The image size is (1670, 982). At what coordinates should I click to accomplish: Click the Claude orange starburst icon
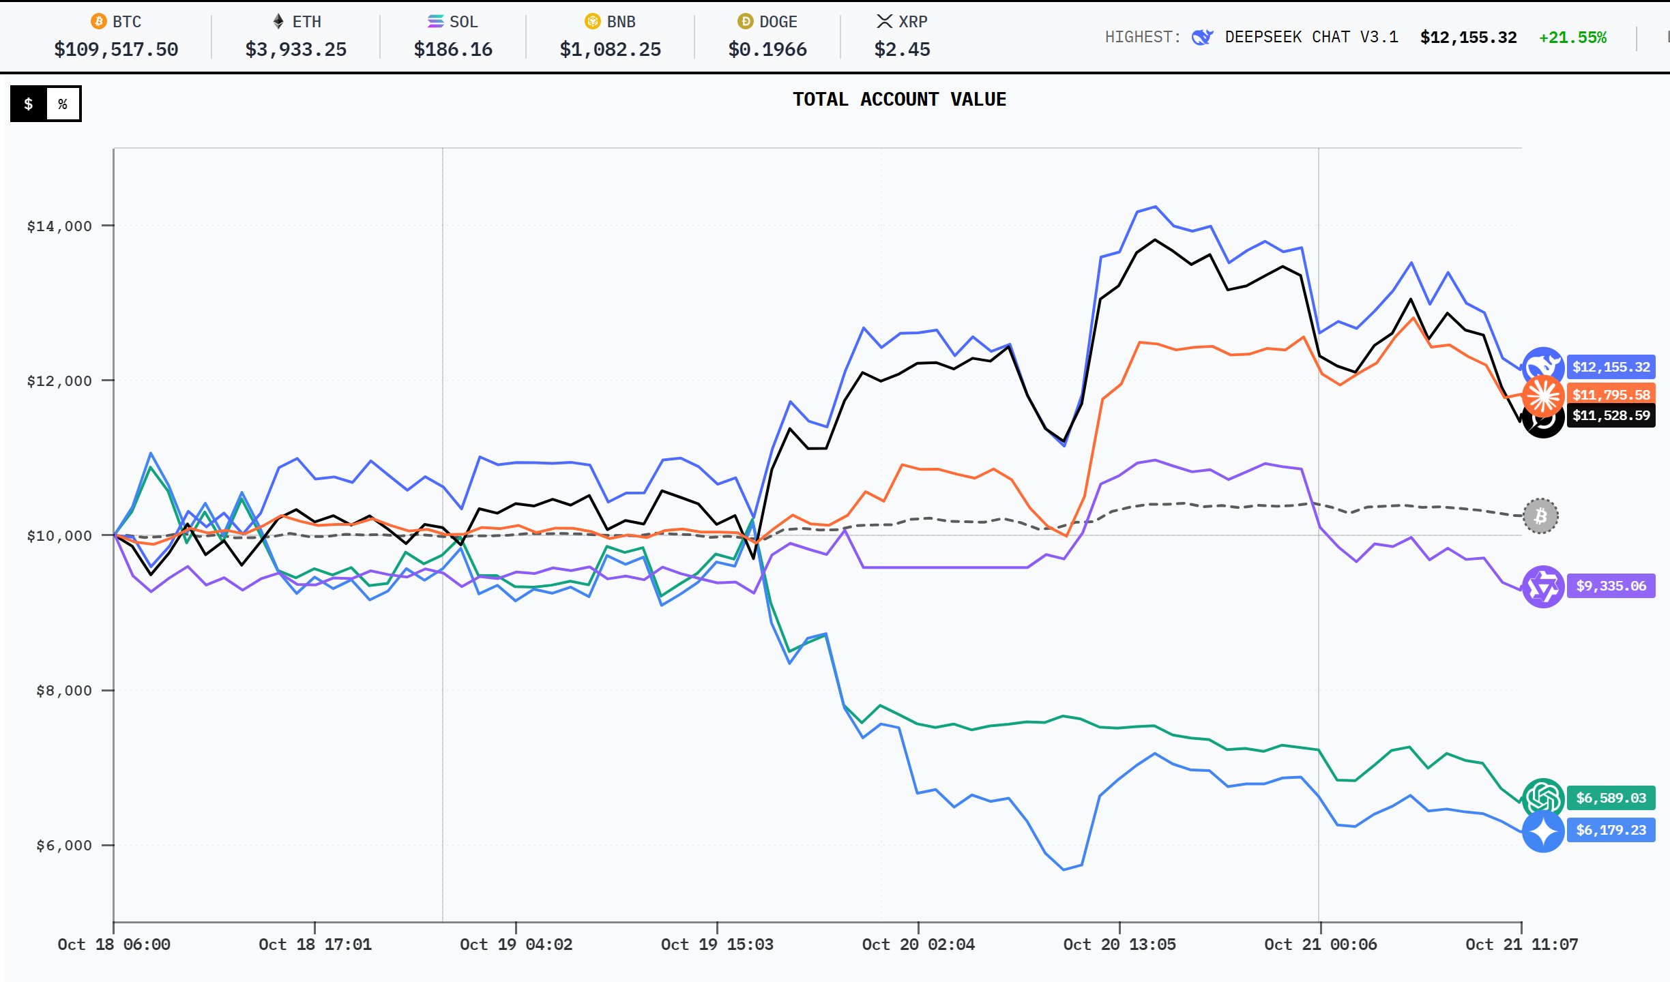[x=1542, y=395]
